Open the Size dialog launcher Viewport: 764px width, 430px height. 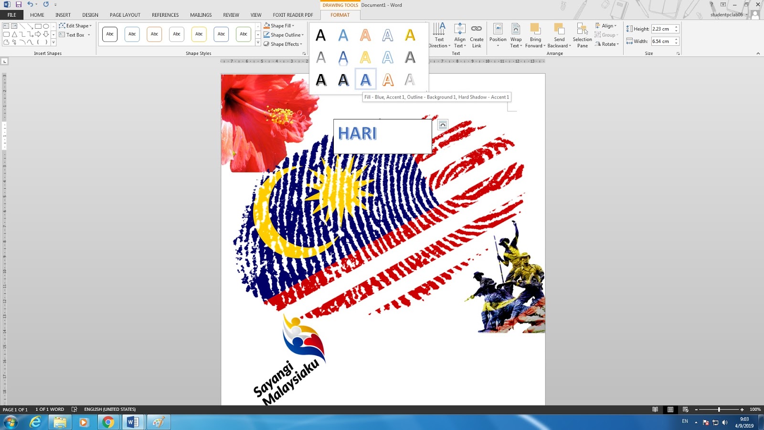pos(678,54)
